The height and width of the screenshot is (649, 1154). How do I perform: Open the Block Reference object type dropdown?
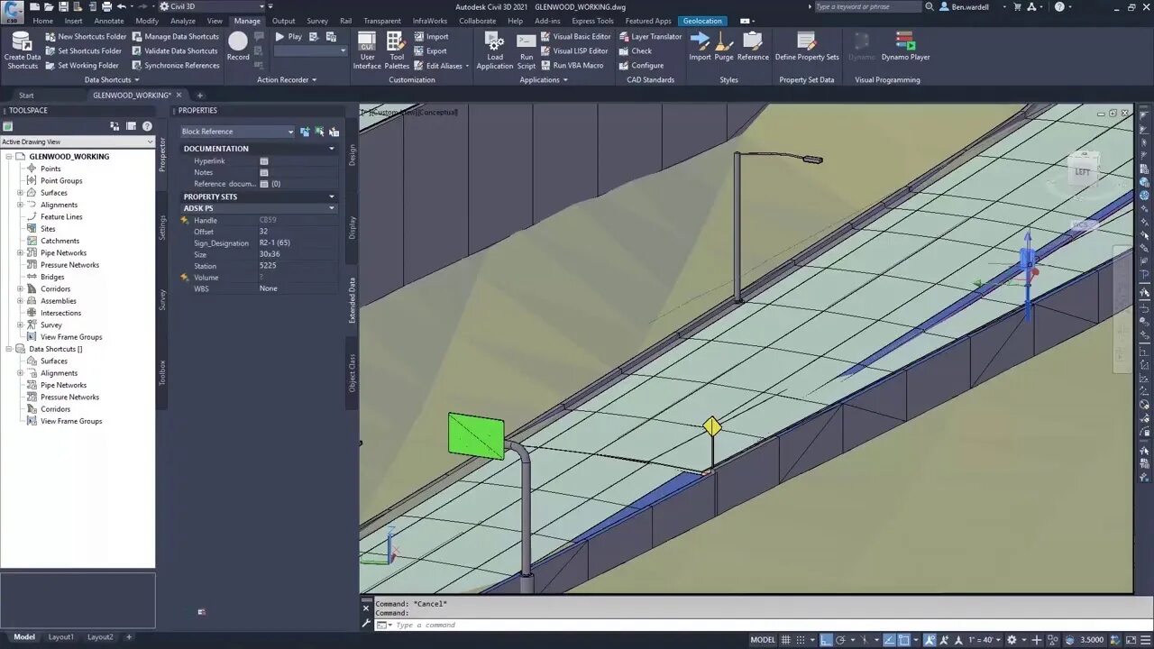coord(237,132)
